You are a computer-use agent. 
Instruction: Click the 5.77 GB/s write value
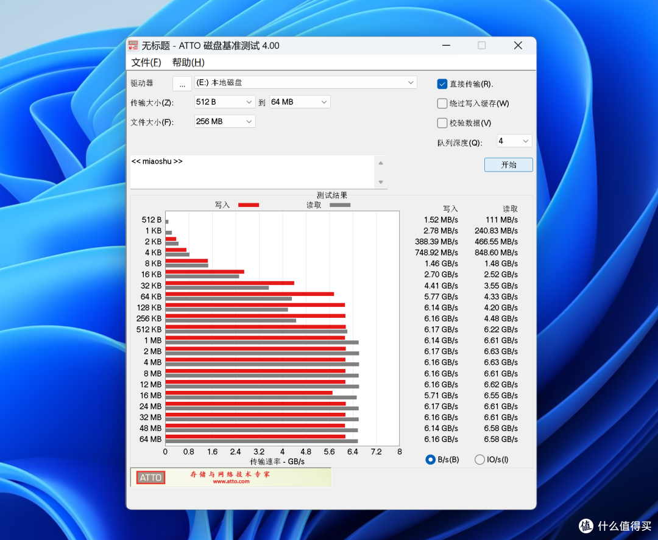coord(441,296)
